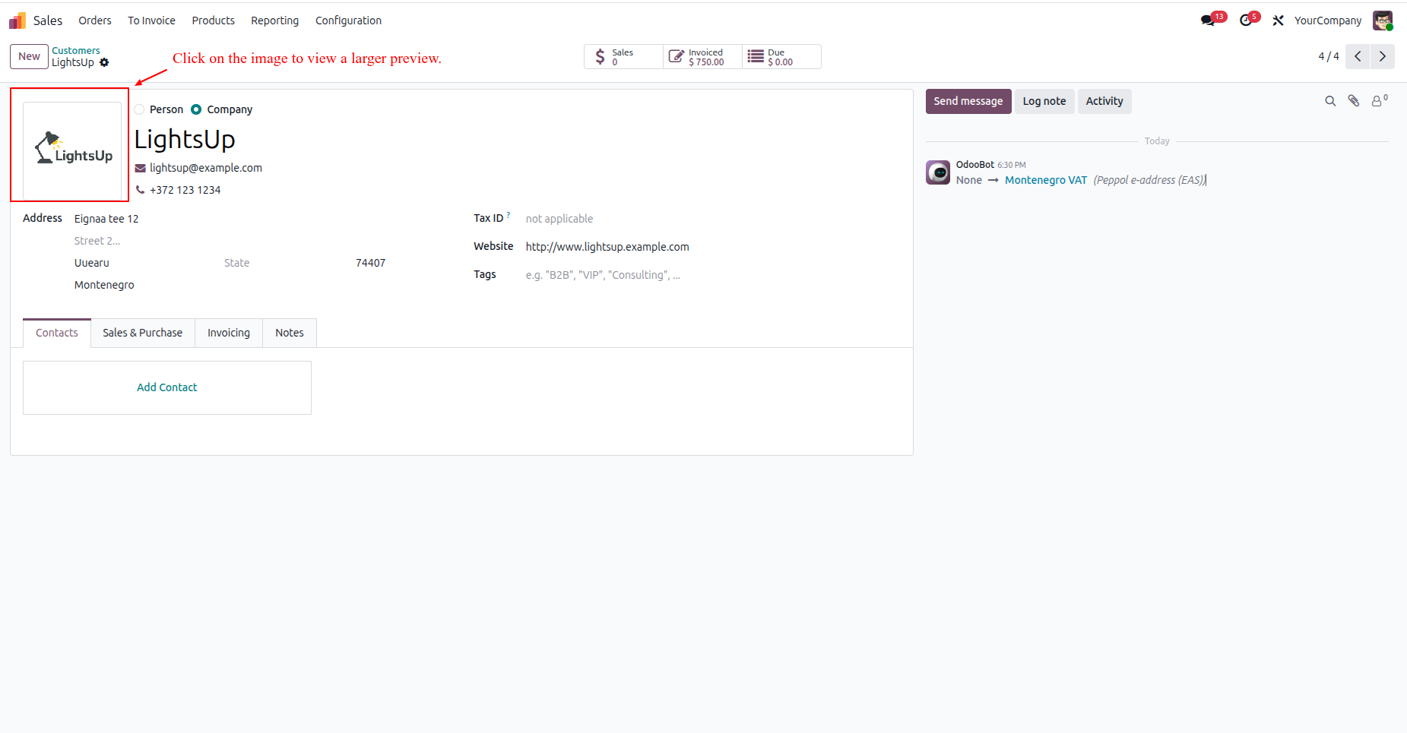
Task: Click the gear icon next to LightsUp breadcrumb
Action: coord(104,62)
